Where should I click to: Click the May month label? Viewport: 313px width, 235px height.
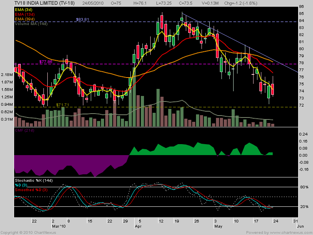[x=218, y=226]
